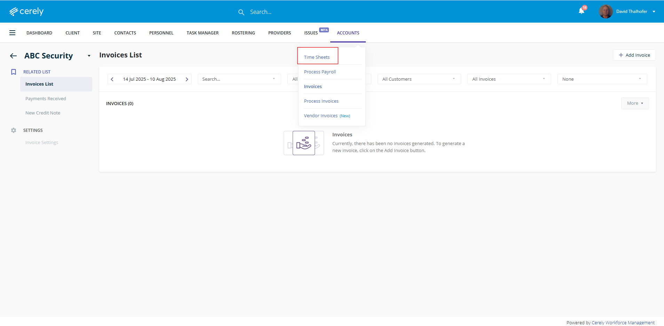This screenshot has height=326, width=664.
Task: Go to previous date range arrow
Action: pyautogui.click(x=112, y=79)
